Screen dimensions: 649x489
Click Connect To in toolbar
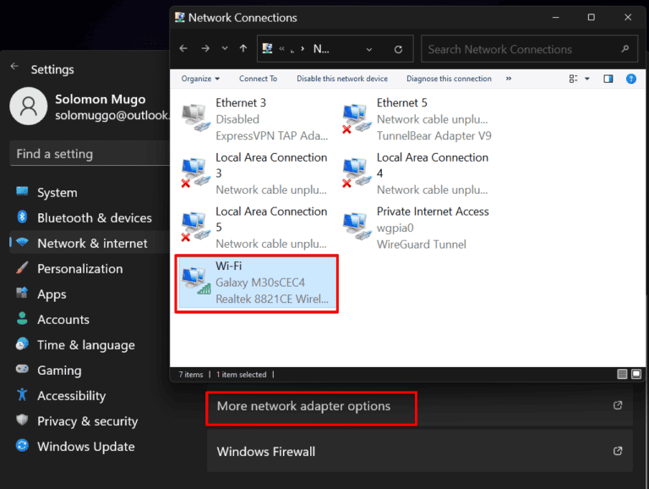[258, 79]
